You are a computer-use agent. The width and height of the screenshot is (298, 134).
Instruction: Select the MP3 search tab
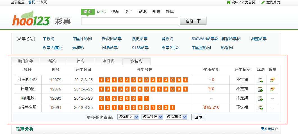pos(101,12)
